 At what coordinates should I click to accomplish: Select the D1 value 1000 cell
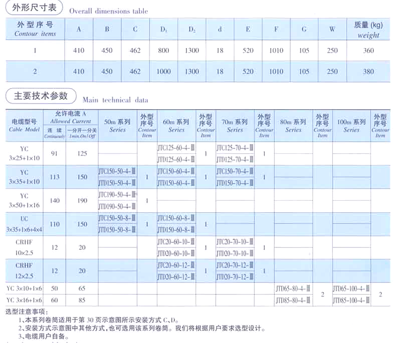[x=163, y=72]
